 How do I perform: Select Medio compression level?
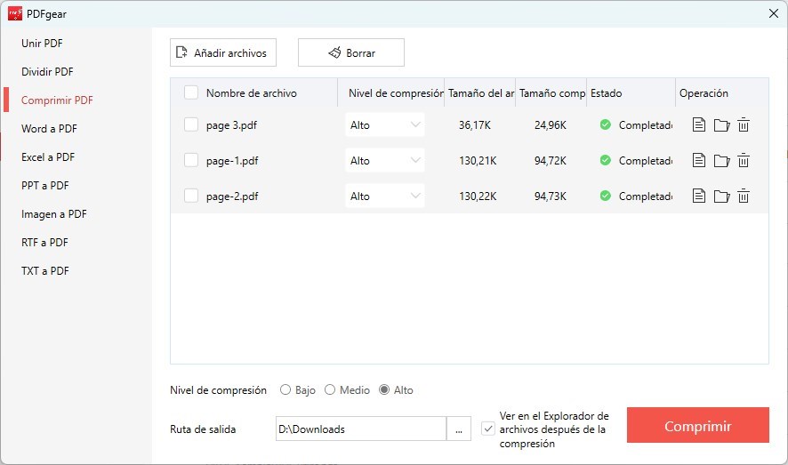[330, 389]
